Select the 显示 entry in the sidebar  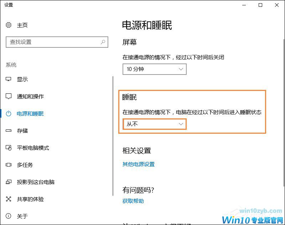pyautogui.click(x=22, y=79)
